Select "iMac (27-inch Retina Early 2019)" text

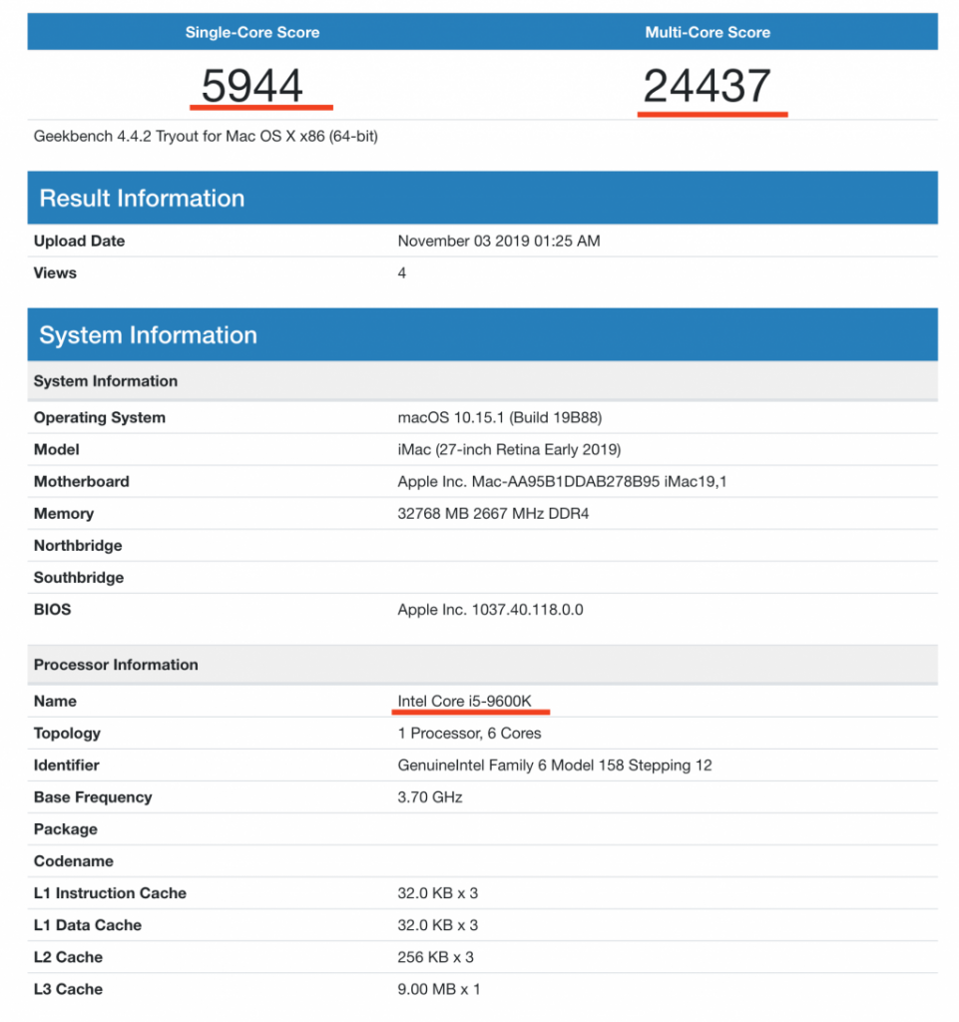[x=510, y=450]
